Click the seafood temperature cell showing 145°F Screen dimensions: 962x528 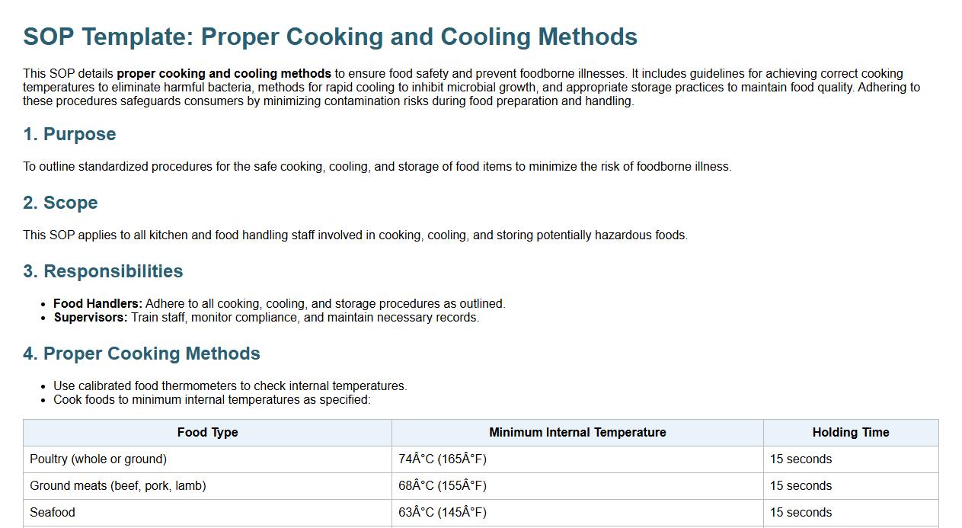click(x=443, y=512)
